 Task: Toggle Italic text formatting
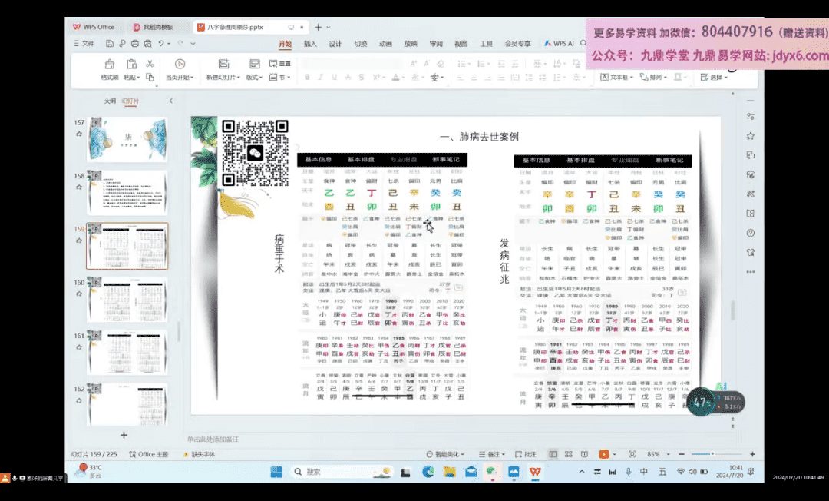(x=321, y=78)
